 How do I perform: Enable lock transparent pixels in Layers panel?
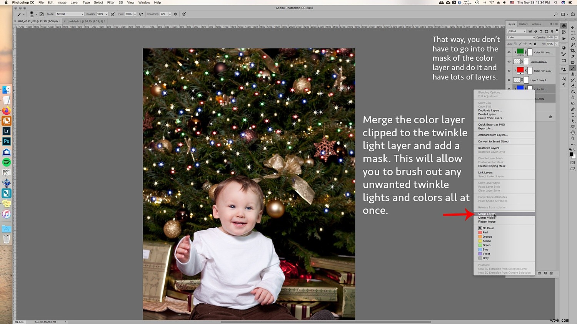pos(515,44)
